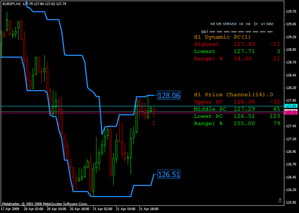Click the 129.20 price axis label
Viewport: 299px width, 213px height.
(291, 37)
